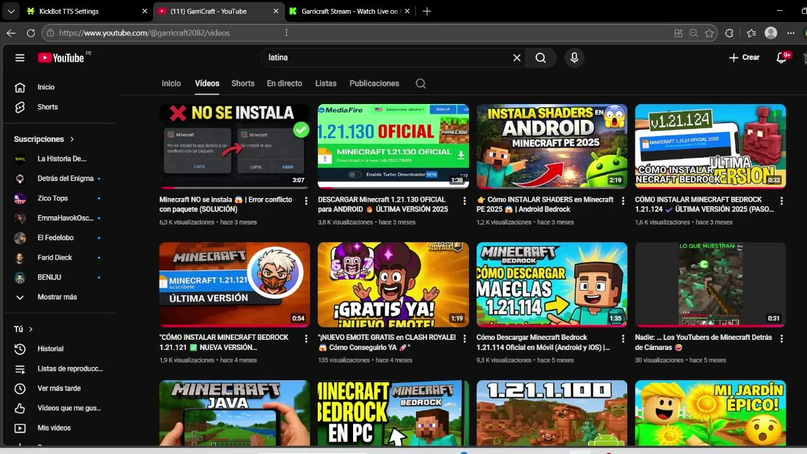Open options for 'Nadie: Los YouTubers' video
This screenshot has height=454, width=807.
click(781, 339)
